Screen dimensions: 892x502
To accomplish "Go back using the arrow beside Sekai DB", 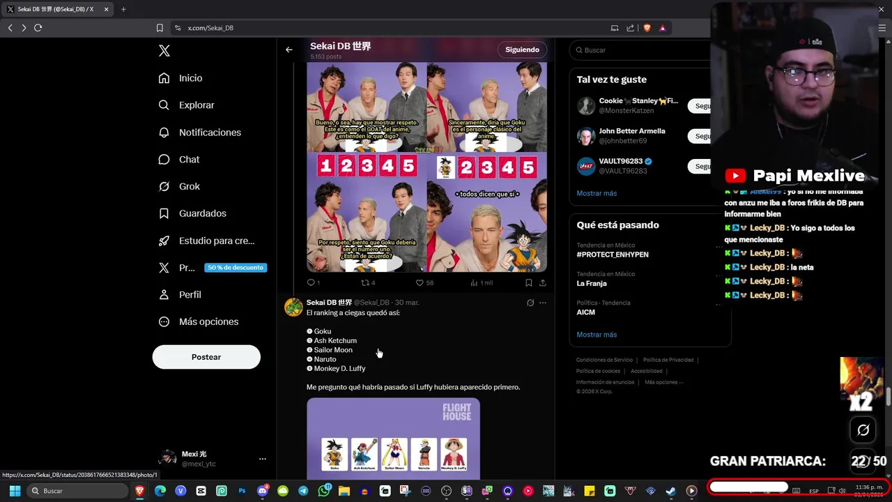I will [x=289, y=50].
